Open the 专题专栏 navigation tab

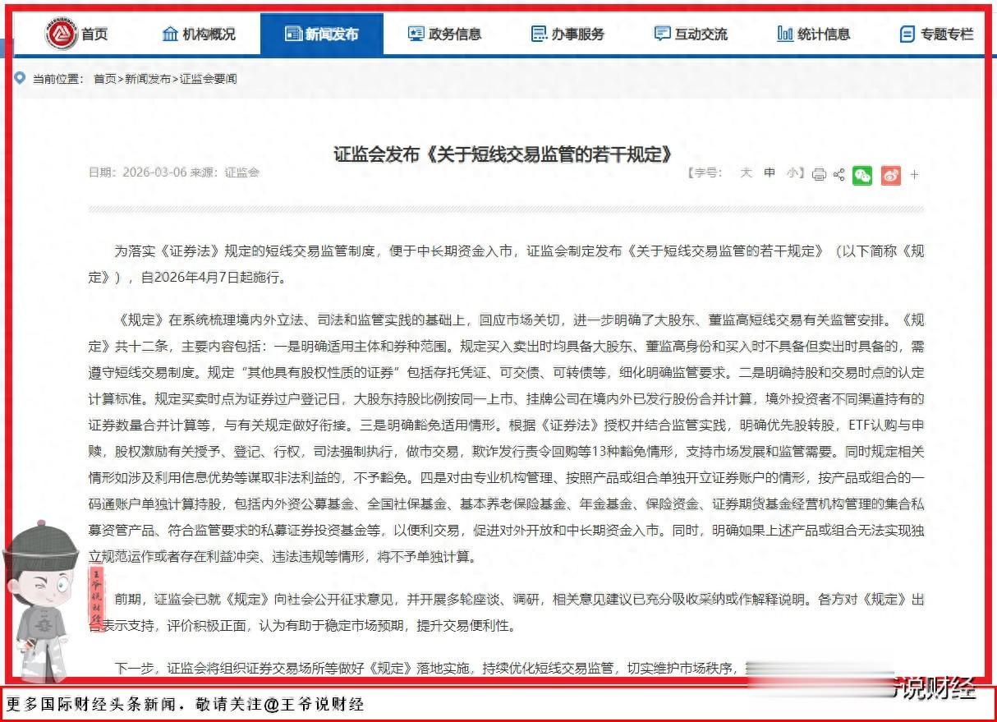937,34
